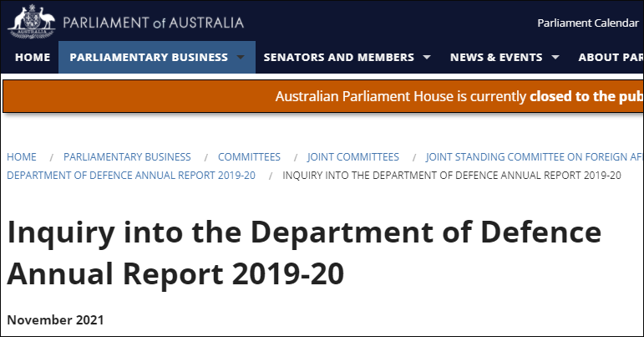The width and height of the screenshot is (644, 337).
Task: Expand the News & Events dropdown arrow
Action: click(x=555, y=58)
